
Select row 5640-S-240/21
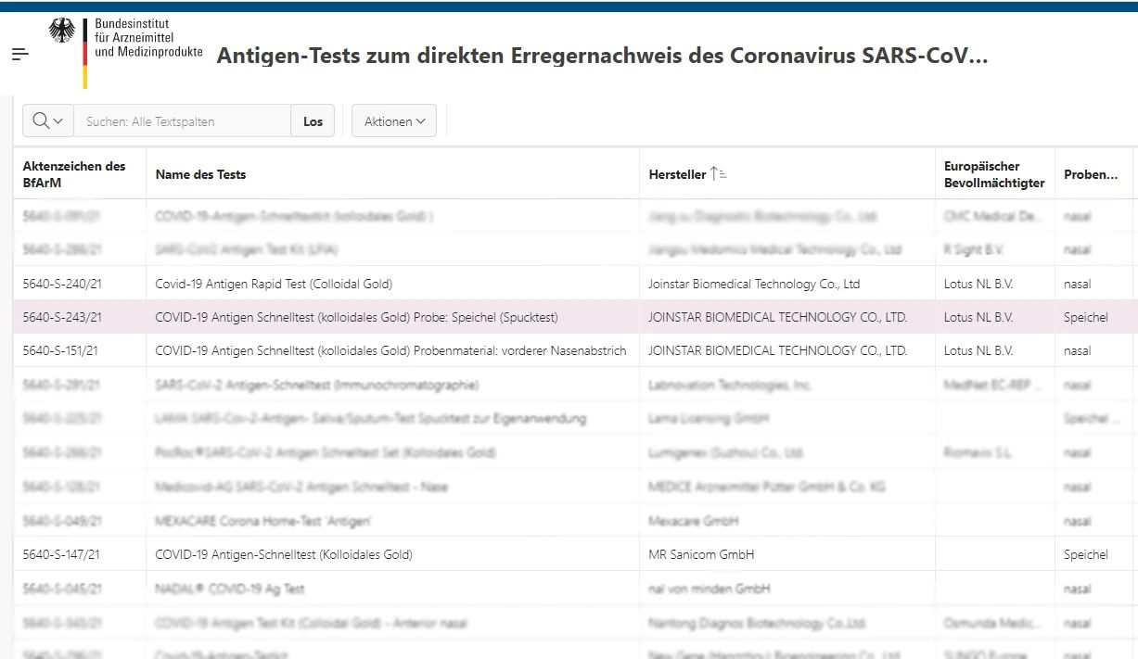[x=61, y=284]
